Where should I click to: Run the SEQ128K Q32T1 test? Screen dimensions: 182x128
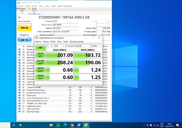click(x=40, y=62)
